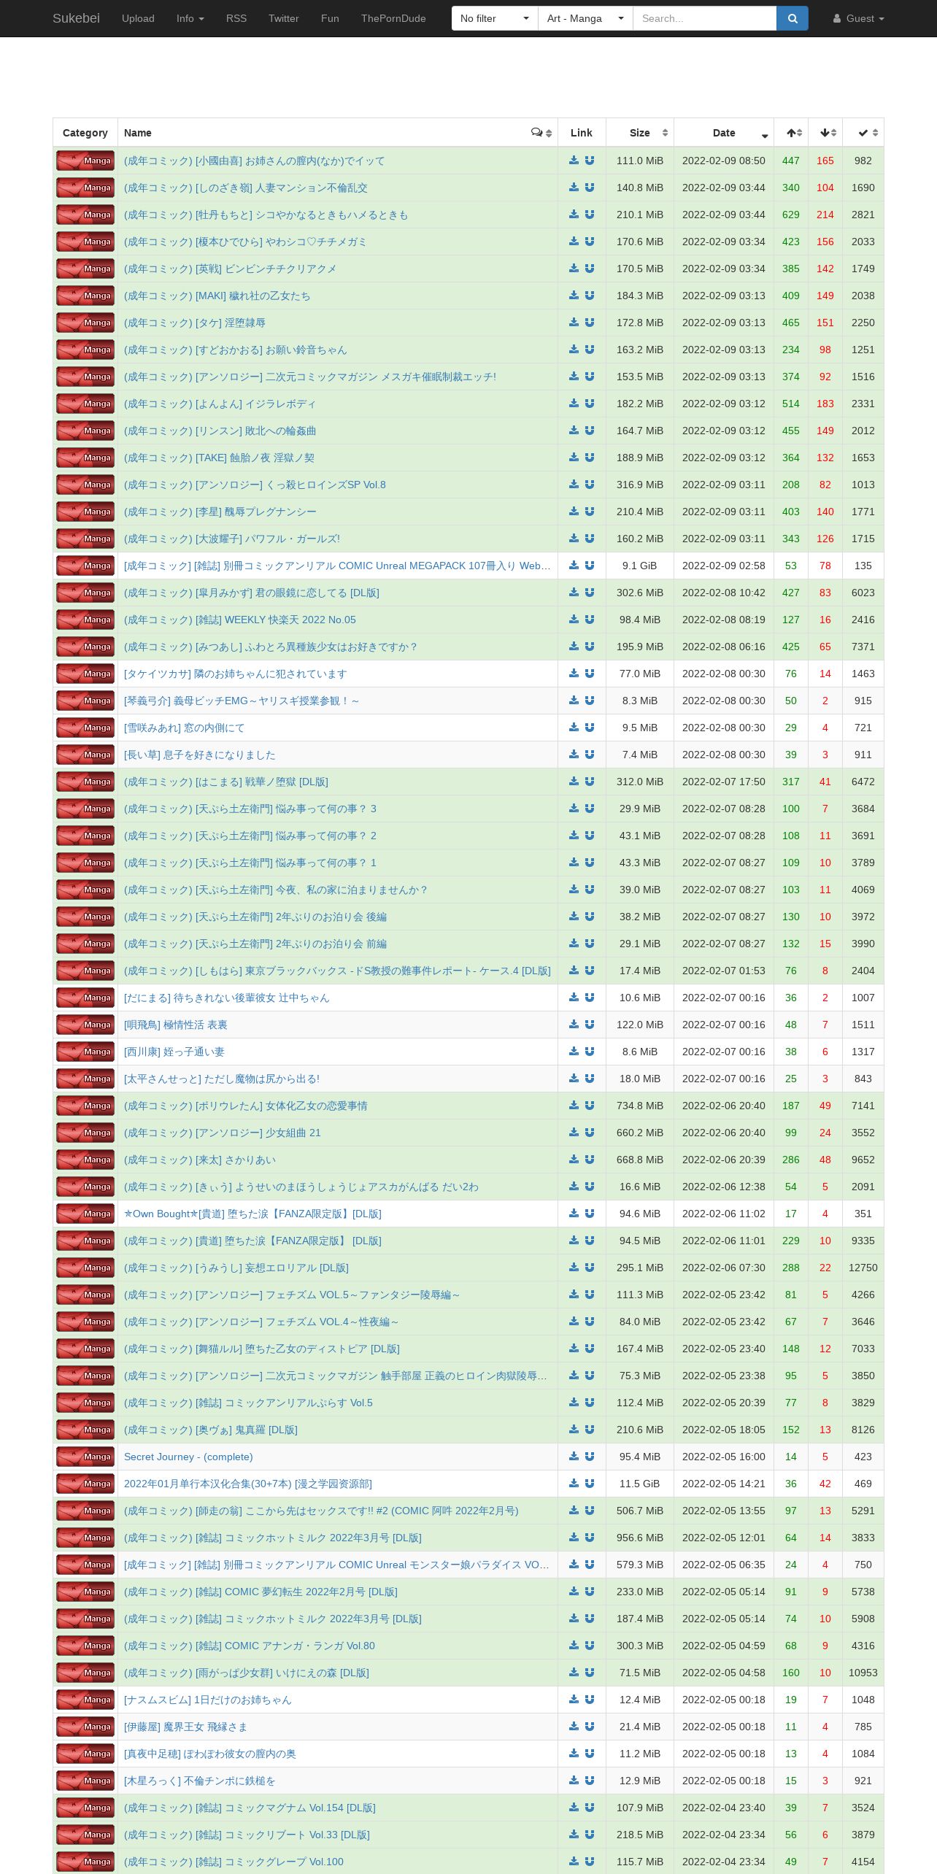Download torrent for コミックマグナム Vol.154
The image size is (937, 1874).
(x=574, y=1808)
